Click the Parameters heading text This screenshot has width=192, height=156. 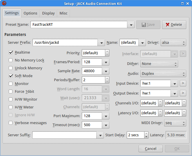(x=15, y=35)
